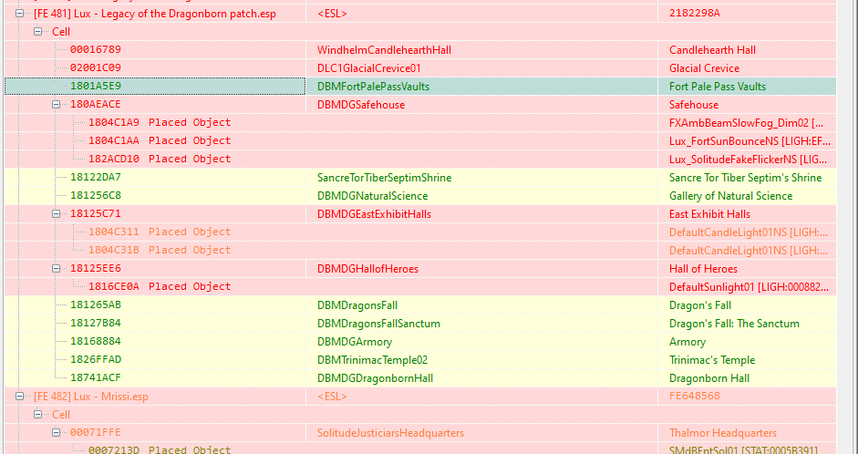Collapse the 18125EE6 Hall of Heroes cell
Viewport: 858px width, 454px height.
[x=56, y=269]
